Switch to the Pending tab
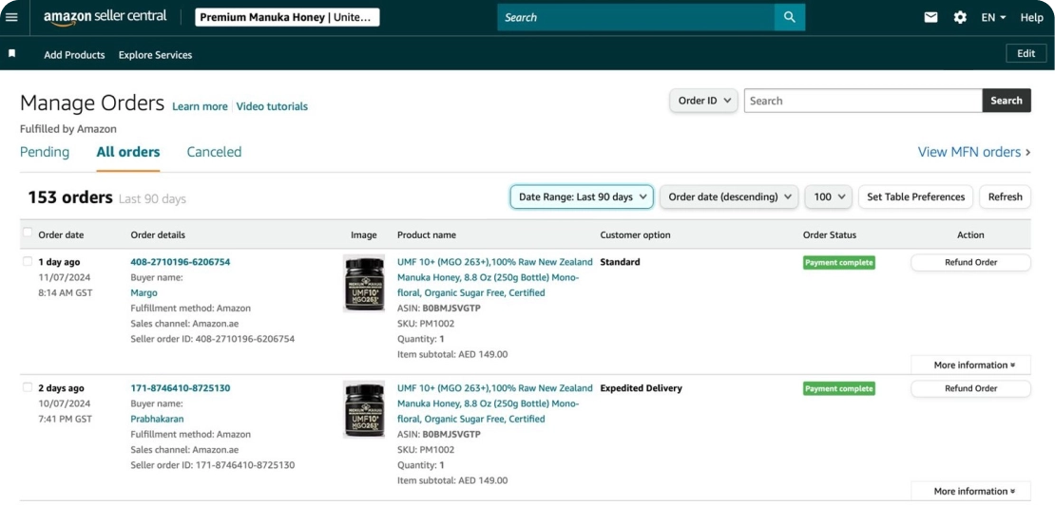The height and width of the screenshot is (505, 1055). click(x=45, y=152)
